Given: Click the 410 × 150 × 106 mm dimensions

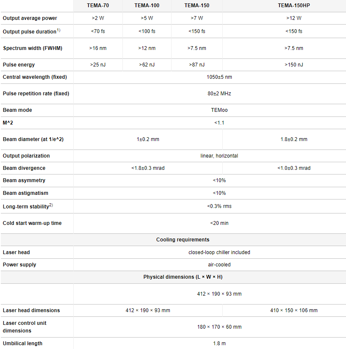Looking at the screenshot, I should point(293,310).
